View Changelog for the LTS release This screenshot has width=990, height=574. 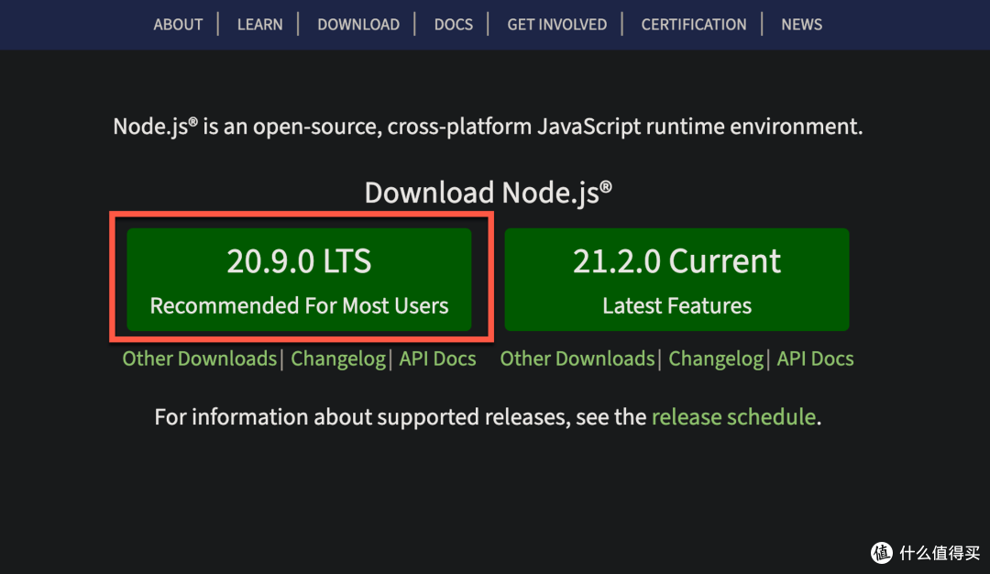338,359
